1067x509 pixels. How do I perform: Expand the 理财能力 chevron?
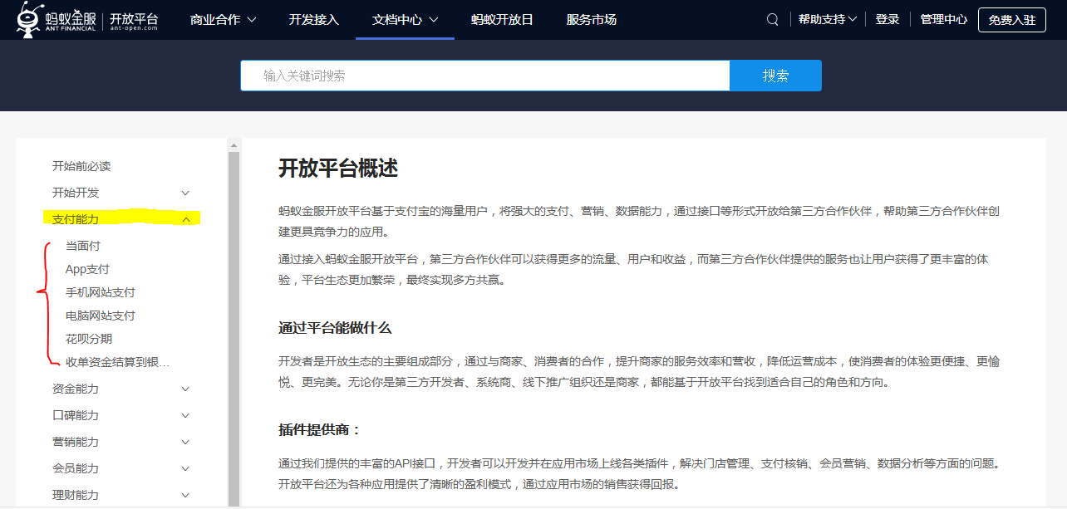click(185, 495)
